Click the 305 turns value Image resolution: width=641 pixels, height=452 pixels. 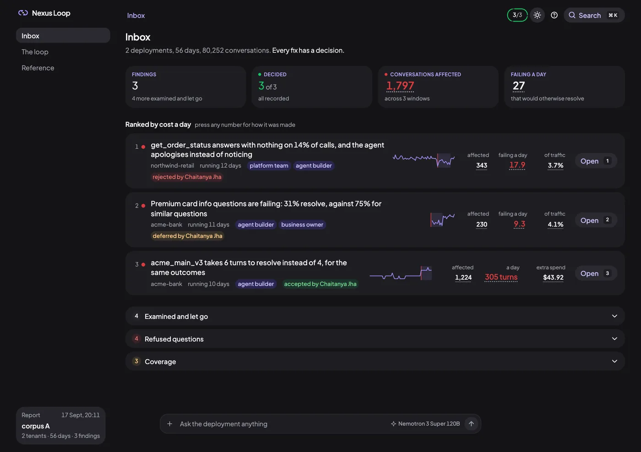(x=501, y=277)
